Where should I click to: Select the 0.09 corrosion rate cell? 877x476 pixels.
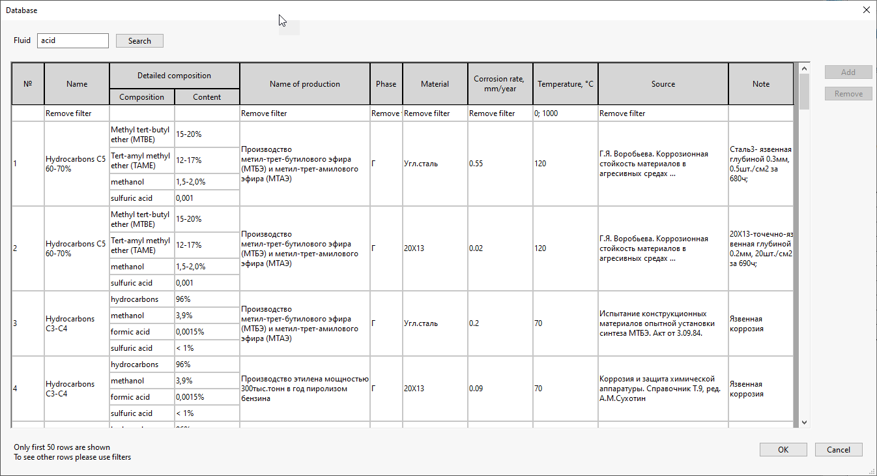click(500, 389)
